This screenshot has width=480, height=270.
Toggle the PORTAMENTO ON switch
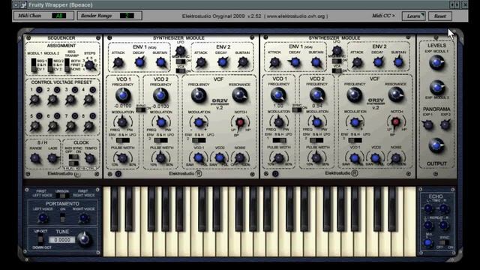[x=62, y=217]
